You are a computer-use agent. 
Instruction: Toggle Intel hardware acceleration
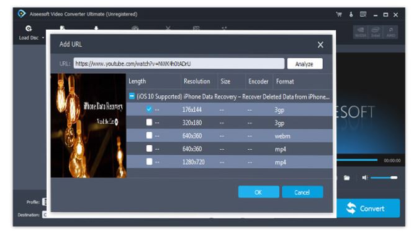376,32
